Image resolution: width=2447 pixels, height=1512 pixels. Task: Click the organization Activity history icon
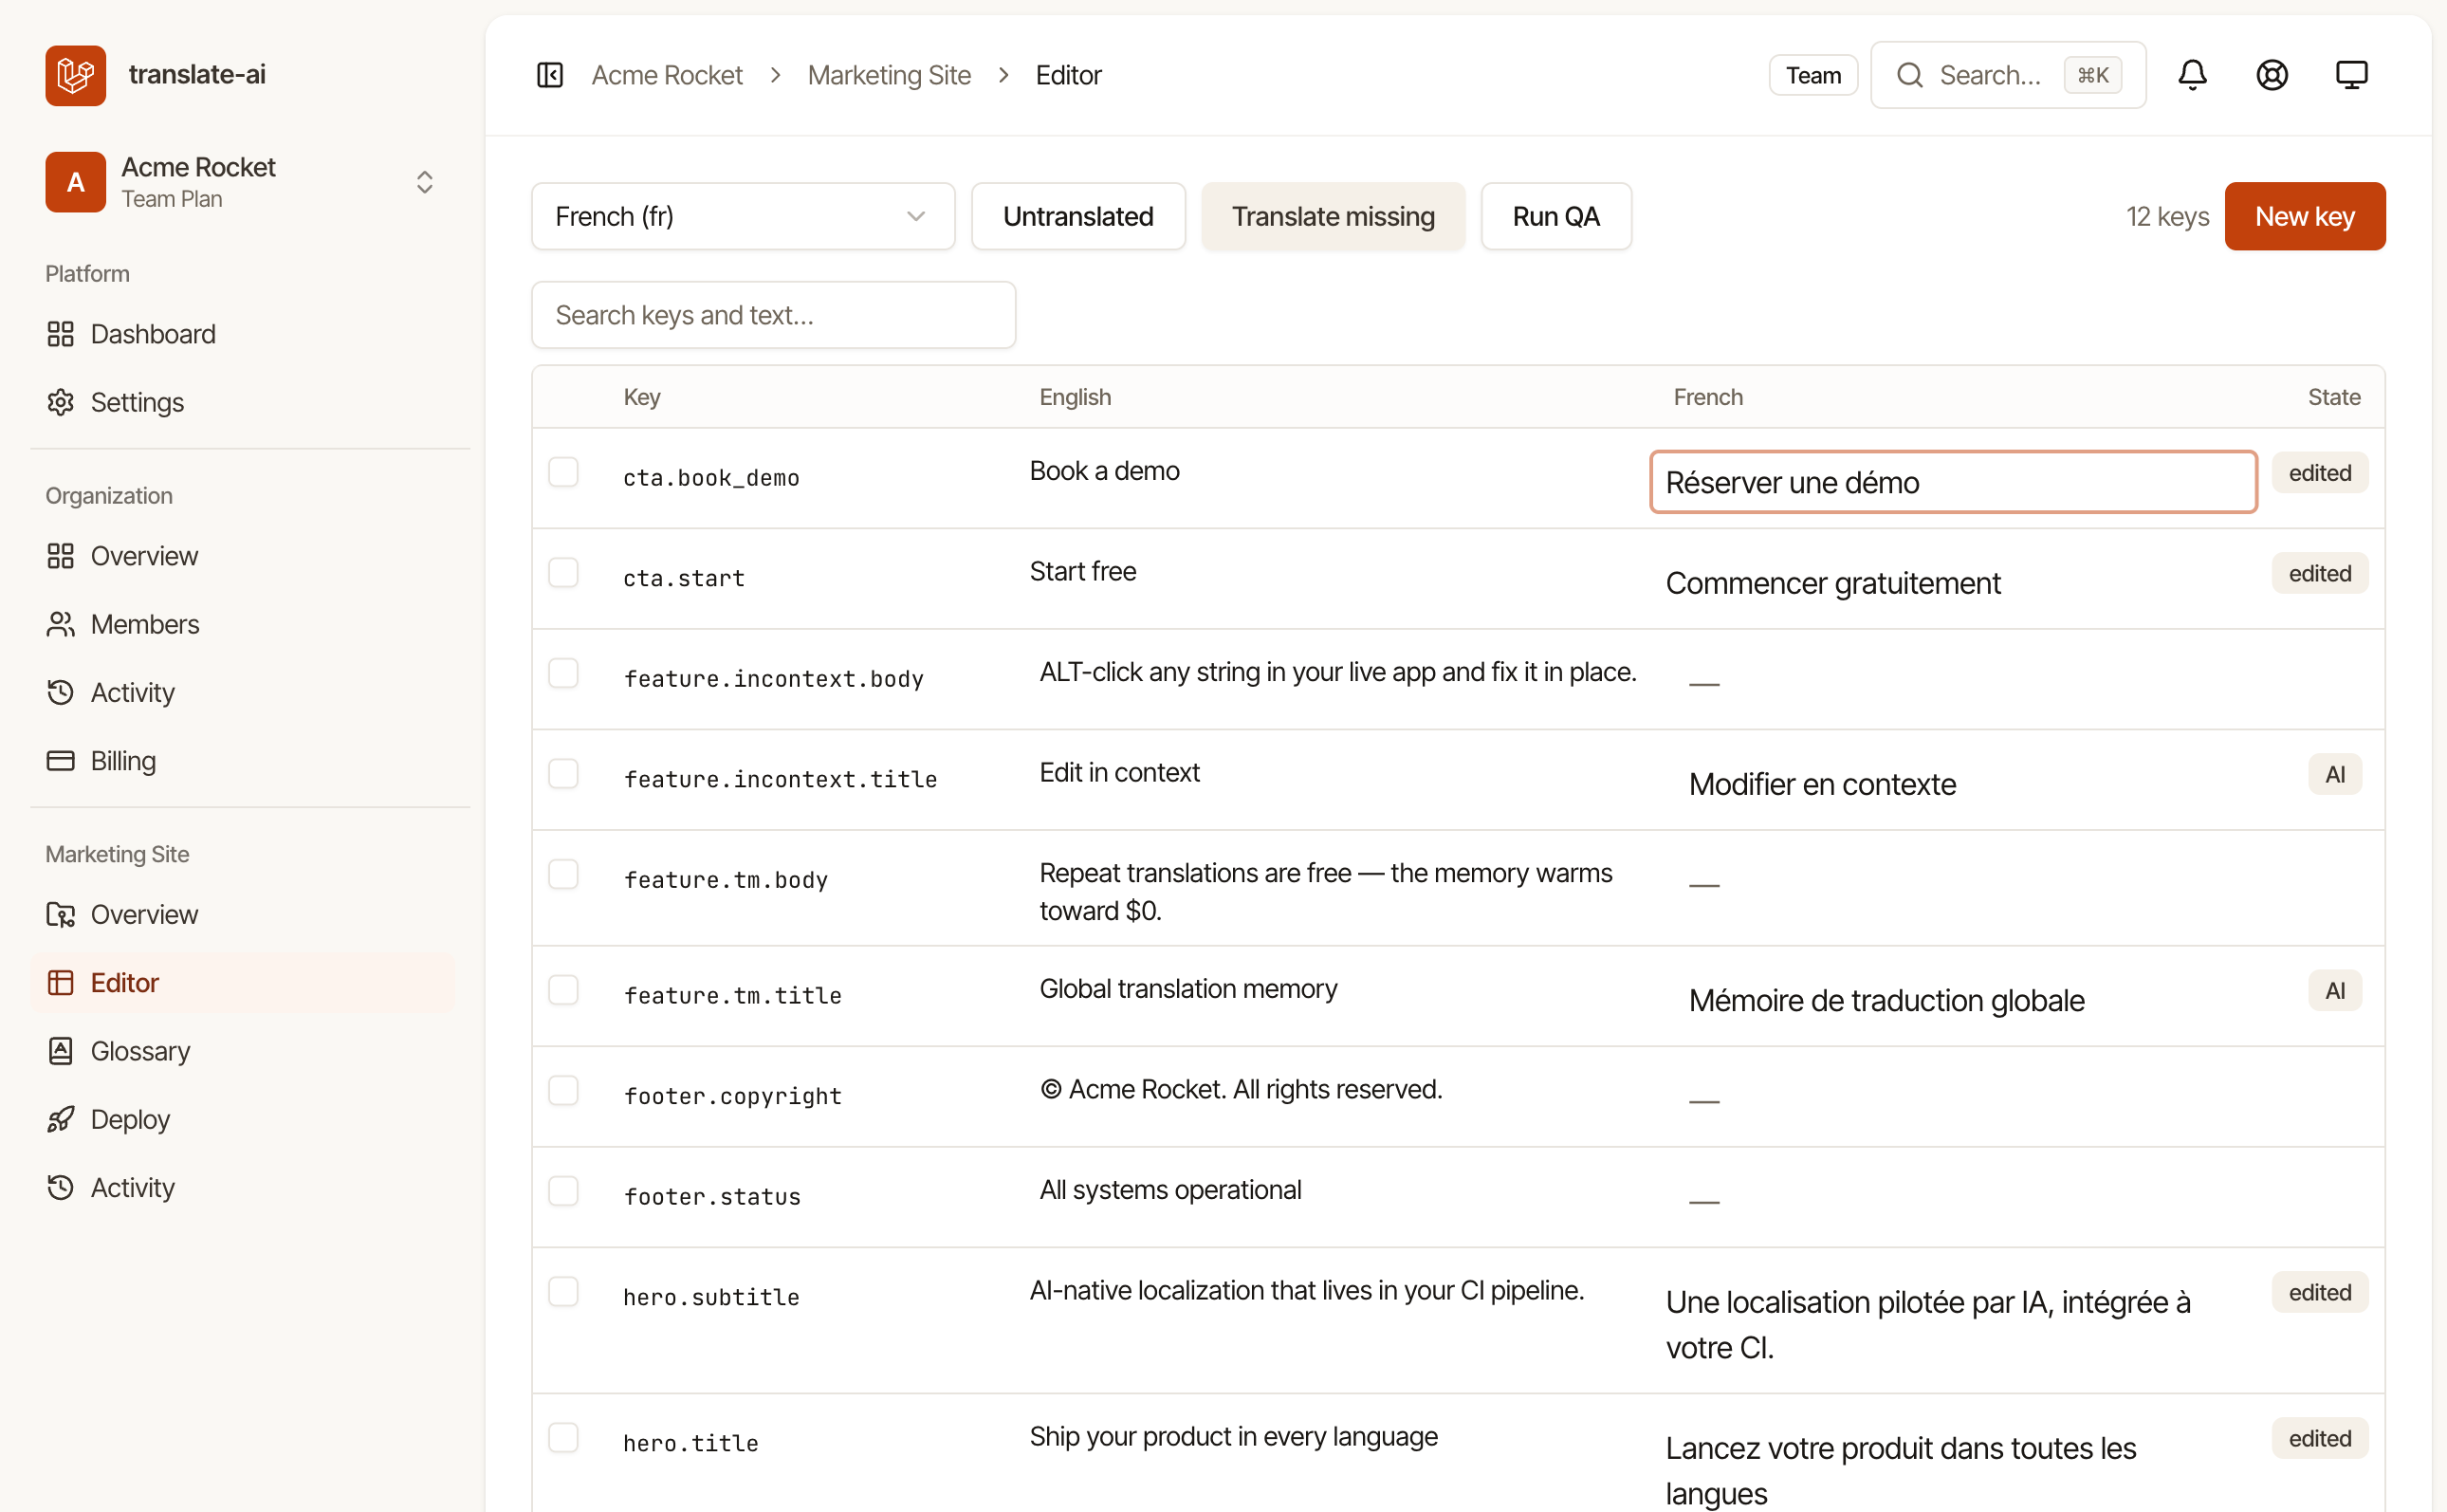61,692
